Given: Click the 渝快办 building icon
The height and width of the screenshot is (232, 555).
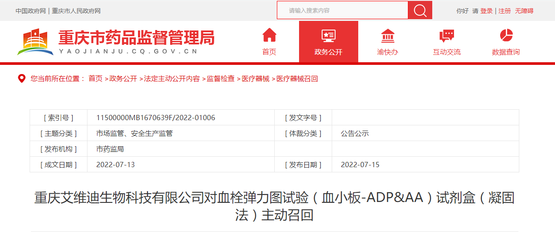Looking at the screenshot, I should (x=387, y=35).
